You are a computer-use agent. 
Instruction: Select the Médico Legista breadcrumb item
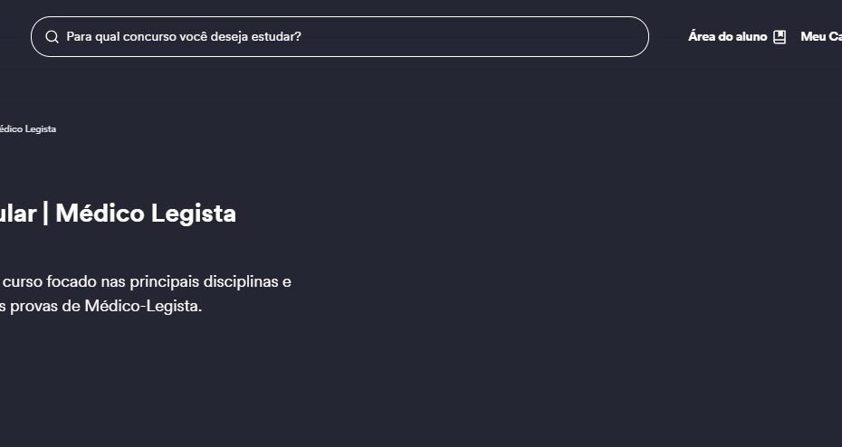[x=27, y=128]
